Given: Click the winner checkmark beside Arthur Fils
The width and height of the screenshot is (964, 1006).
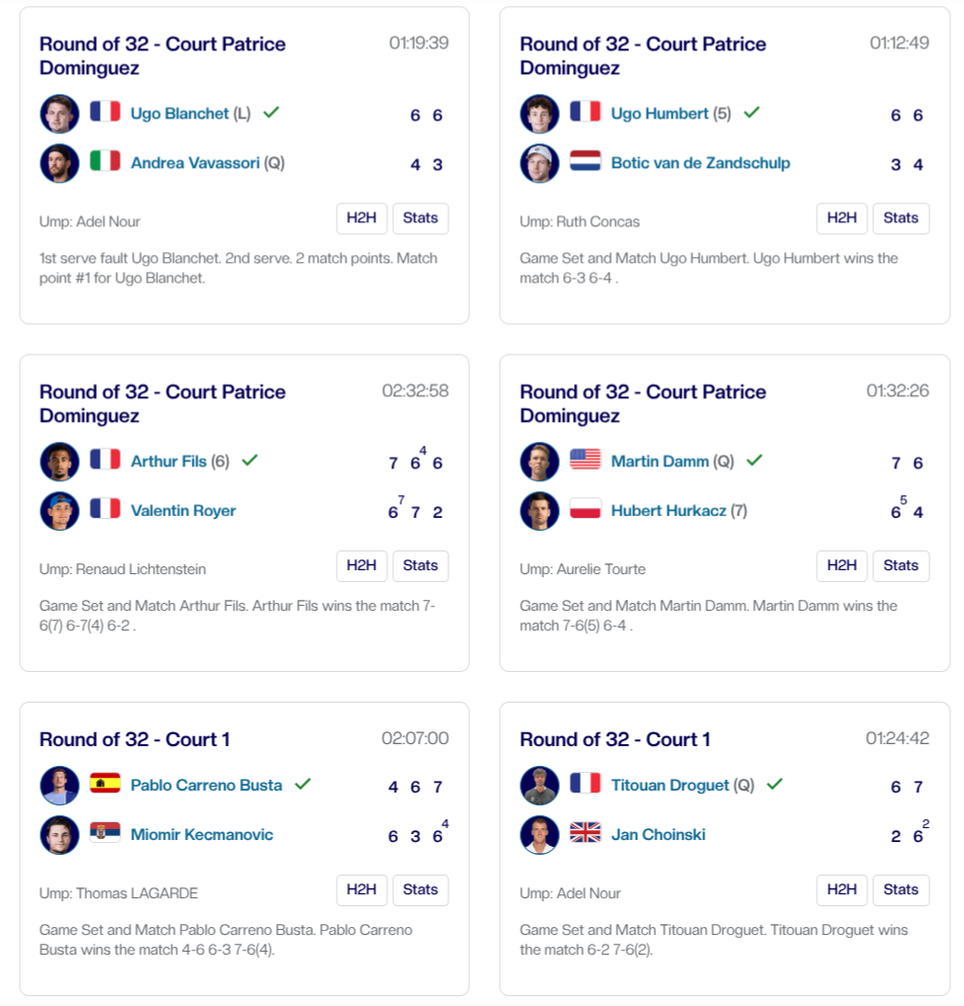Looking at the screenshot, I should click(x=251, y=461).
